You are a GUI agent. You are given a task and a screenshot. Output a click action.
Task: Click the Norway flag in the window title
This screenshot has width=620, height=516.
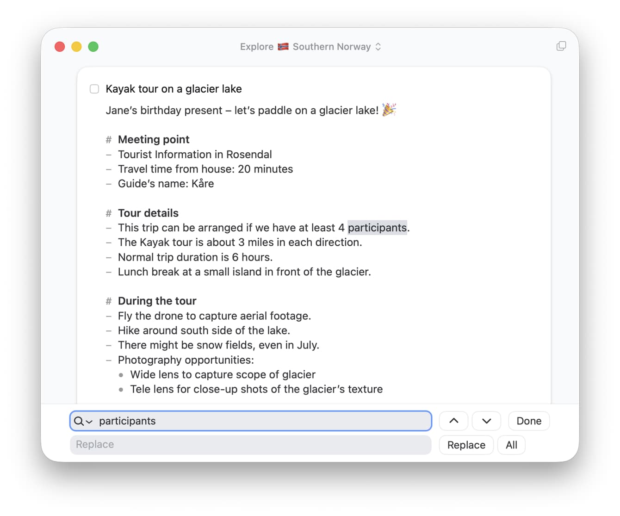click(283, 47)
